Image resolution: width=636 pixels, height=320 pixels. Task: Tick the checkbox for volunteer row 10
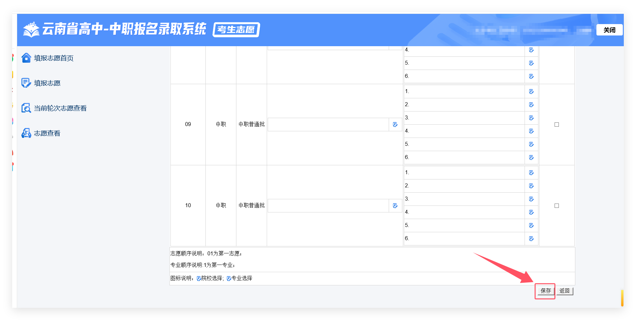[557, 206]
